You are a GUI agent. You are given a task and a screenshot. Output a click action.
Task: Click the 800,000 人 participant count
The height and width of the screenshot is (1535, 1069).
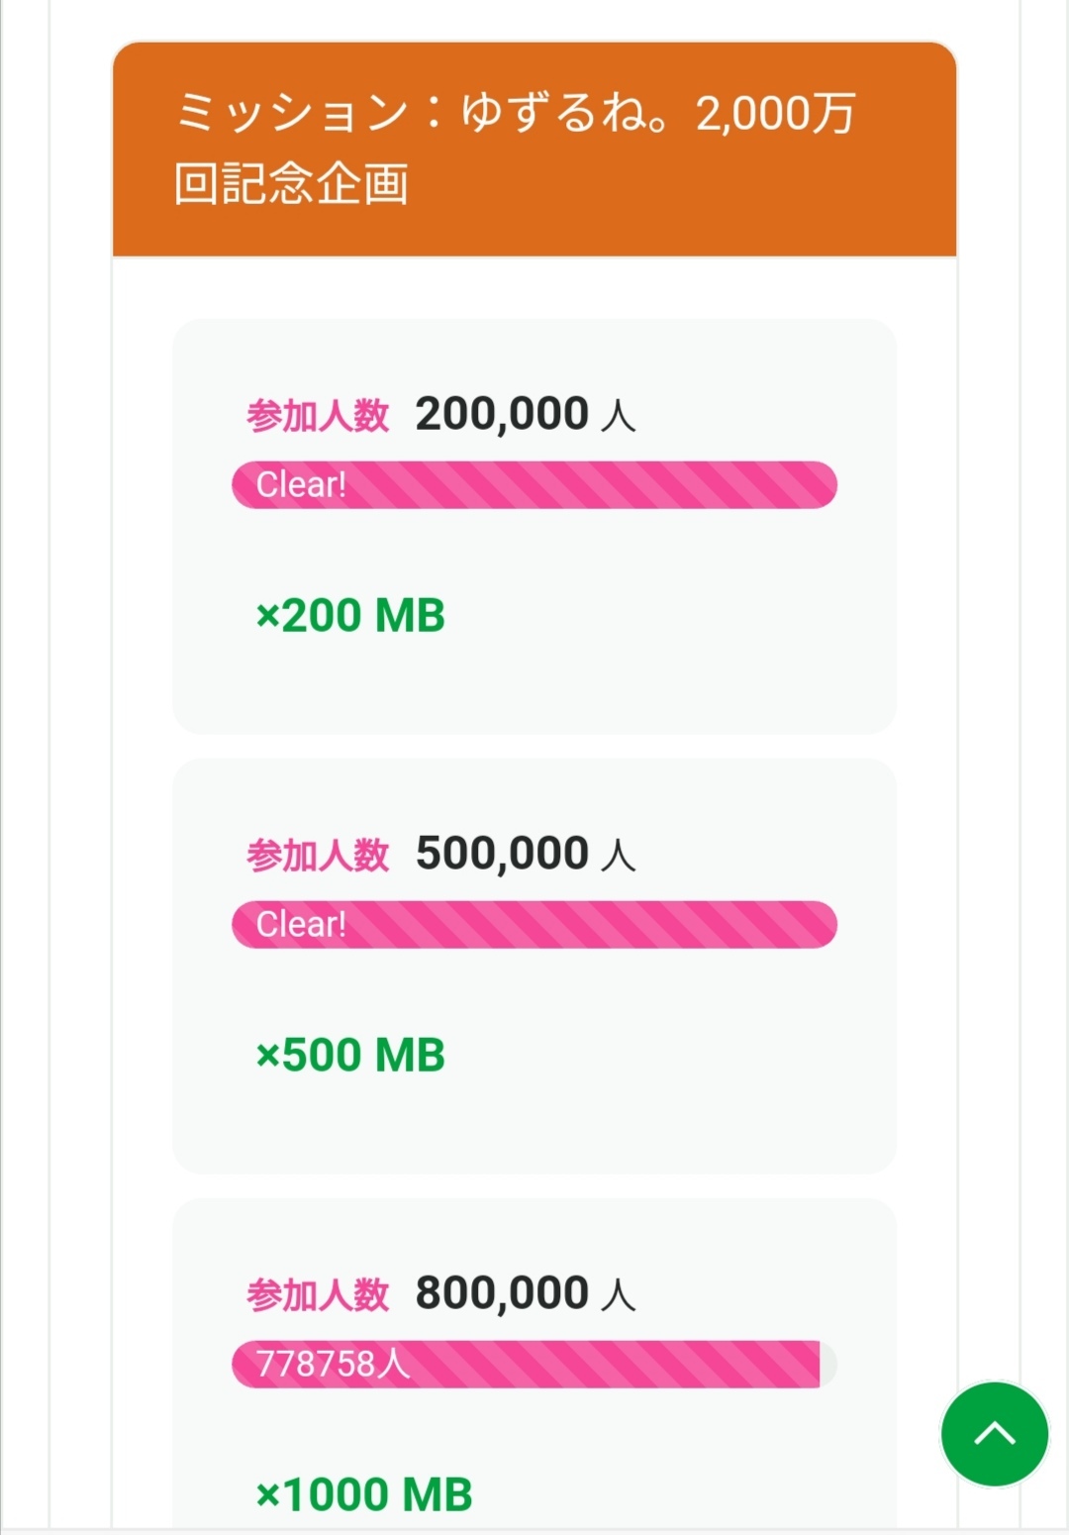tap(525, 1293)
